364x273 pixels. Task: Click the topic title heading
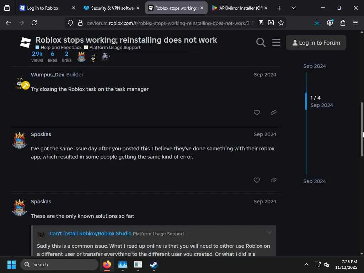(x=126, y=40)
